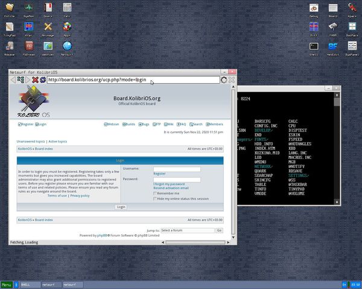This screenshot has width=362, height=289.
Task: Open the Menu button on the taskbar
Action: (7, 285)
